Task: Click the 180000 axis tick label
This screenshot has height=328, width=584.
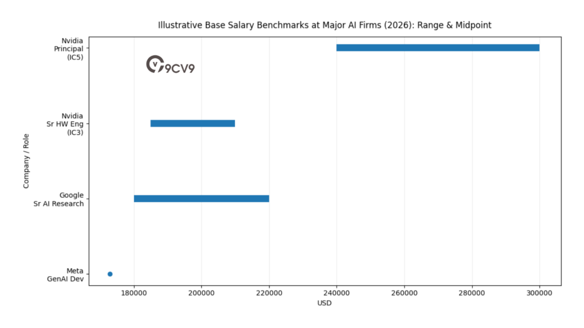Action: click(134, 292)
